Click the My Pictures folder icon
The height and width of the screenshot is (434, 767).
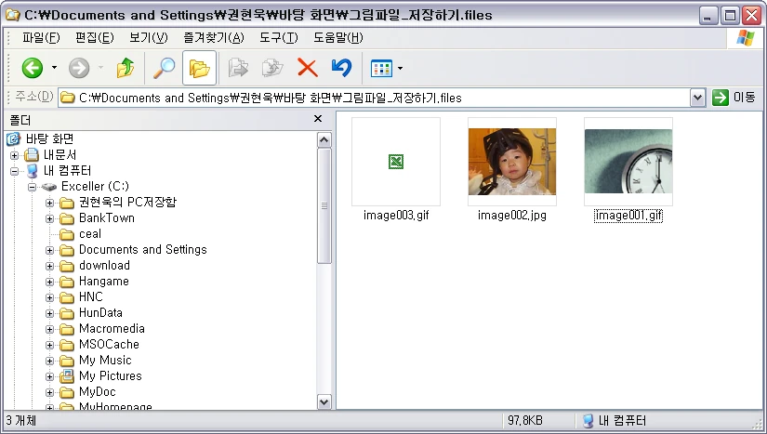coord(67,376)
